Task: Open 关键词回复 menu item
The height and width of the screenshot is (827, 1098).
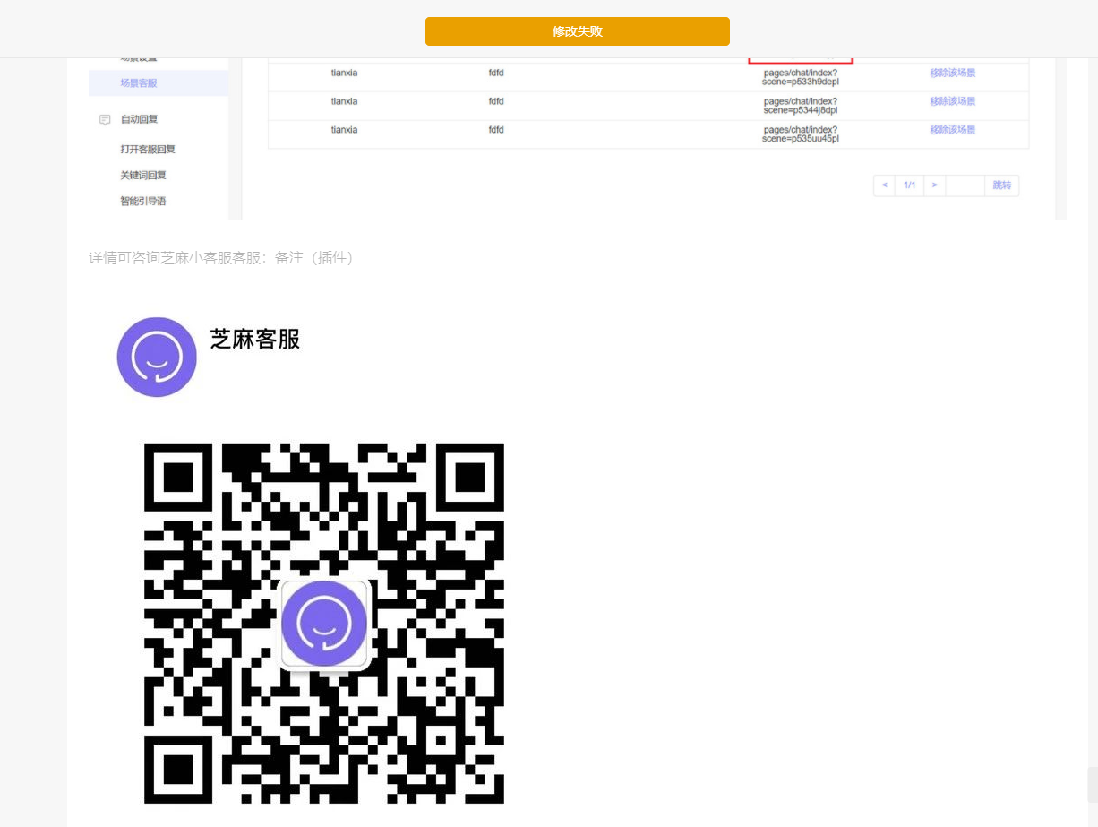Action: [143, 175]
